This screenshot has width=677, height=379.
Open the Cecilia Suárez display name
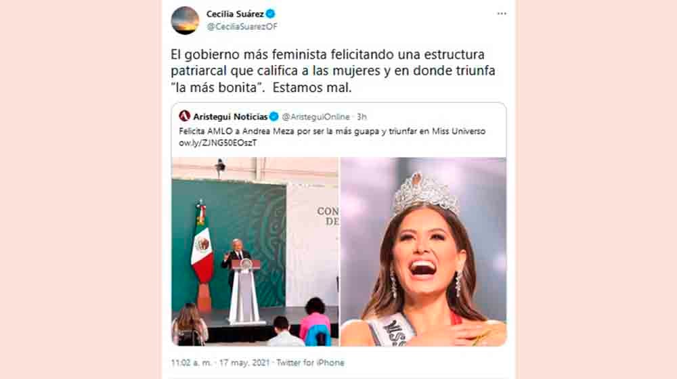point(235,14)
